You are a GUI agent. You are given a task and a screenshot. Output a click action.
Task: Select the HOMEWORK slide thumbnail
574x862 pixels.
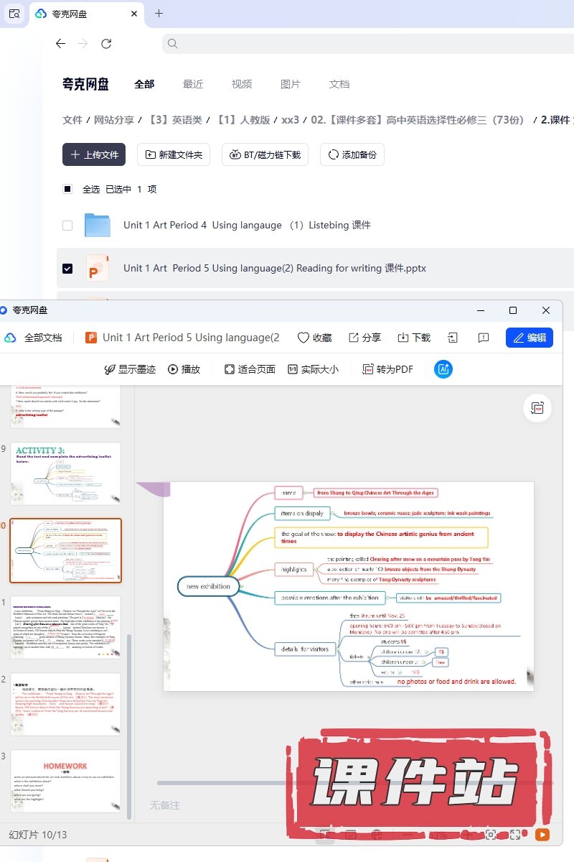point(65,781)
